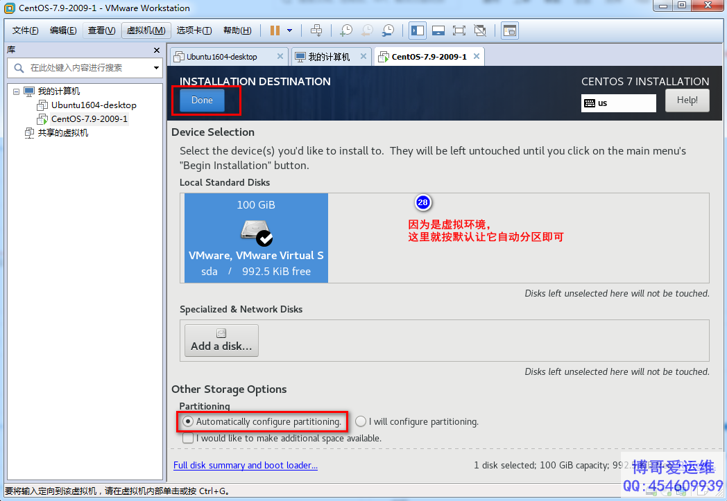
Task: Click the Pause virtual machine toolbar icon
Action: tap(275, 30)
